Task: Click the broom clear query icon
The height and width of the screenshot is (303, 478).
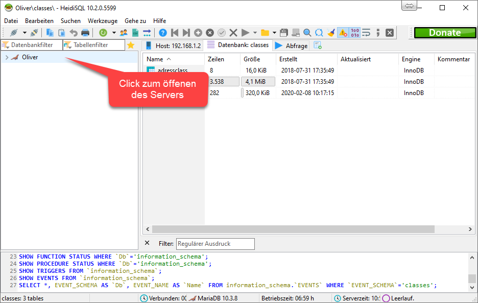Action: (331, 33)
